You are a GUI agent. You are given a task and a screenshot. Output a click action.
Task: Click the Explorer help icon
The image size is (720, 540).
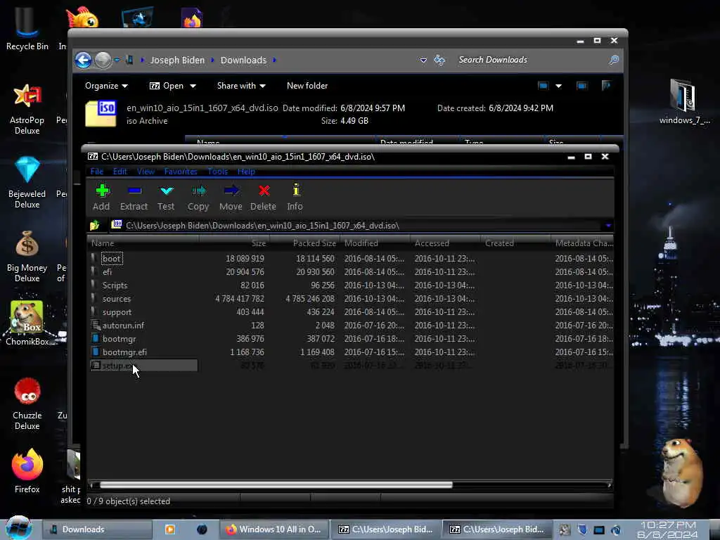pos(606,85)
